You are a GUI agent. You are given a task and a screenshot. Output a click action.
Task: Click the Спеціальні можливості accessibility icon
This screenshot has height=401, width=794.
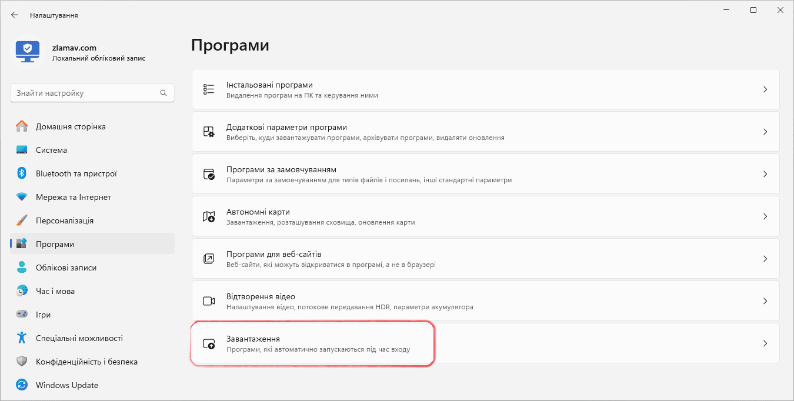22,338
